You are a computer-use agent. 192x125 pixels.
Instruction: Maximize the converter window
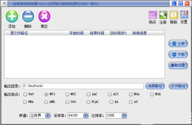pos(180,3)
